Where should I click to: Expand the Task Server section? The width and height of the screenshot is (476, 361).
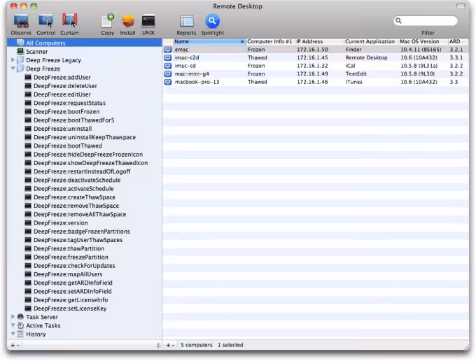tap(13, 317)
